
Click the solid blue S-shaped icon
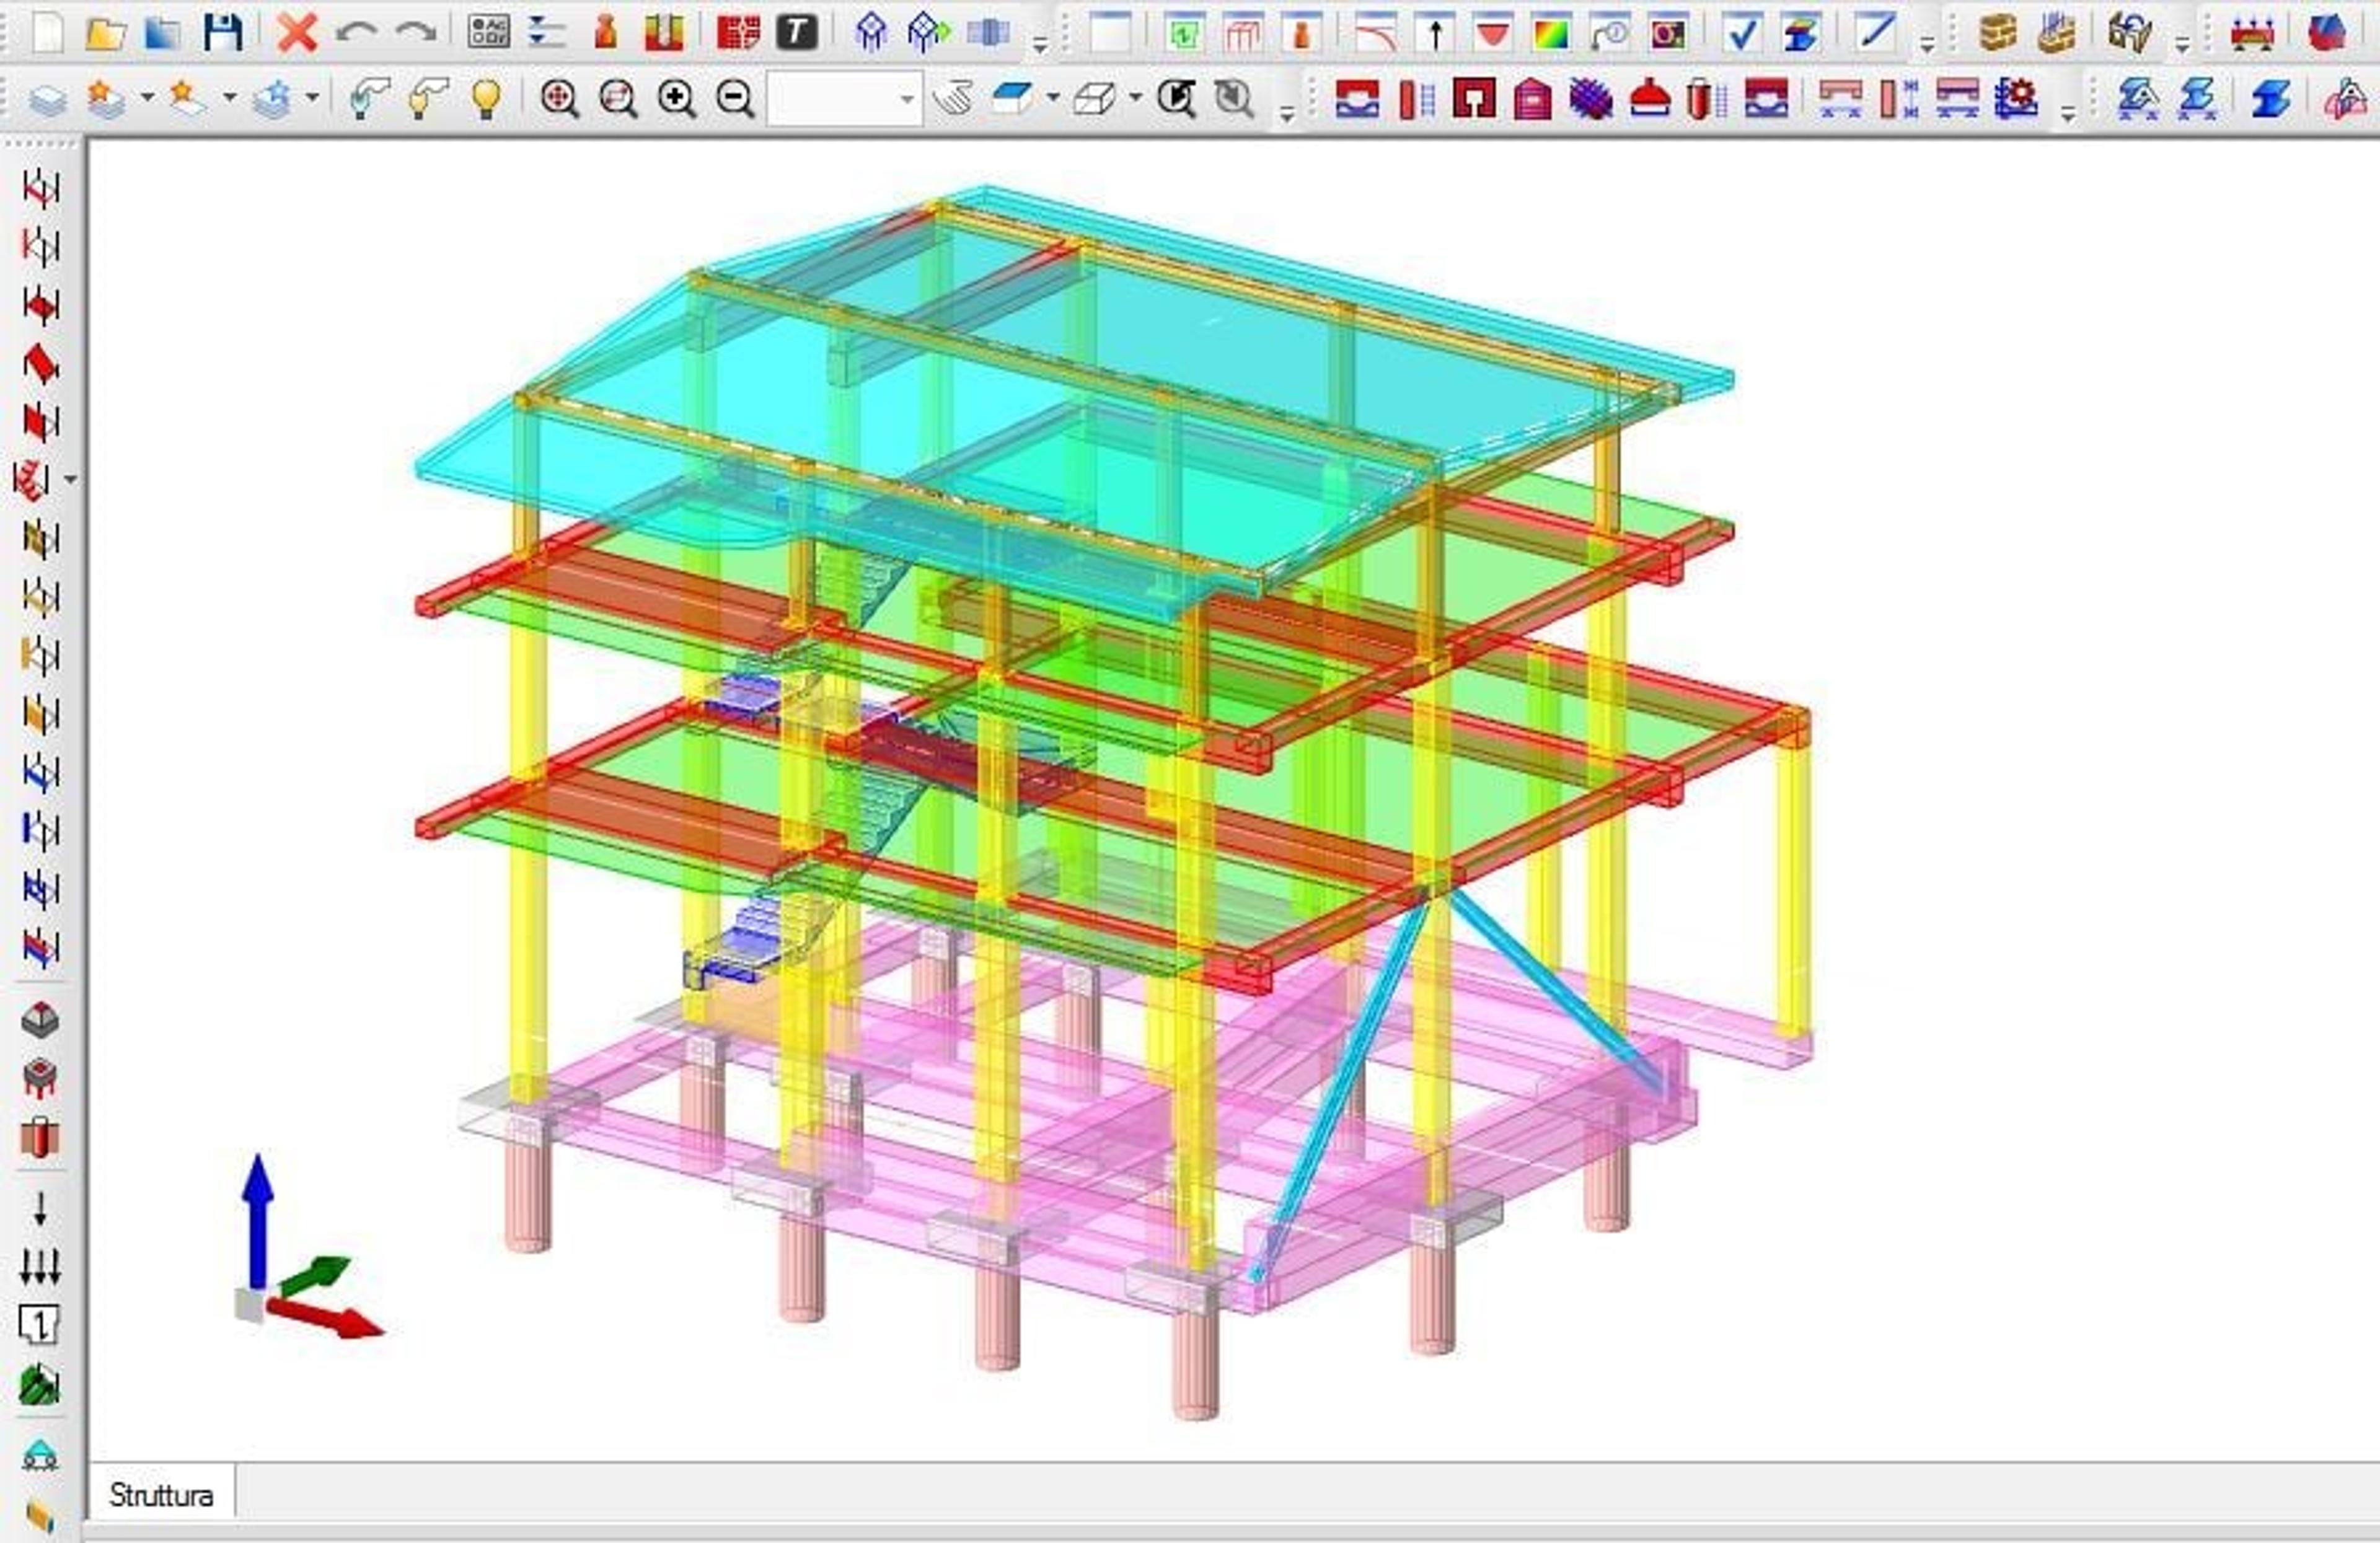(x=2271, y=98)
